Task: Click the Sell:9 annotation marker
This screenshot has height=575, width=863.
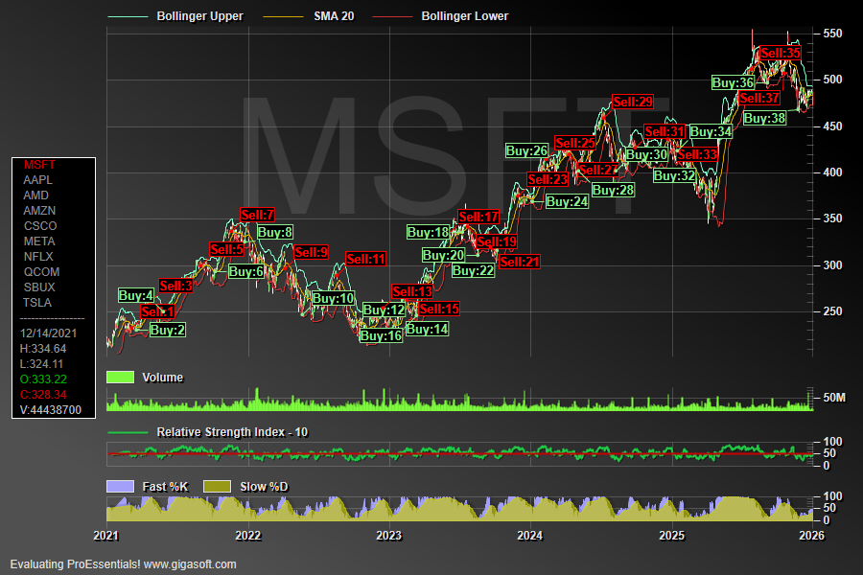Action: (311, 252)
